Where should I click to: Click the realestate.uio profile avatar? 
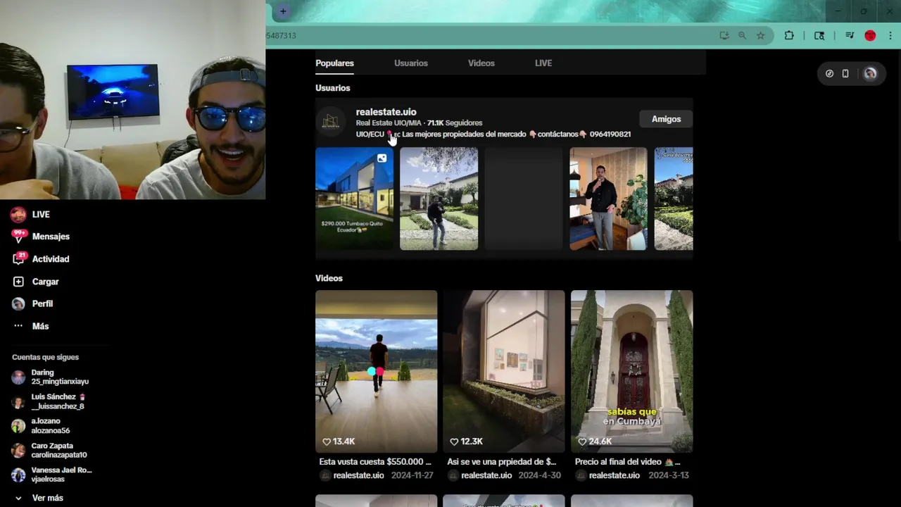coord(330,122)
